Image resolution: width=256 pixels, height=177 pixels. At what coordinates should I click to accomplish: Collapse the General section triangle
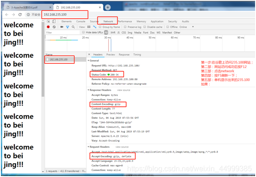(x=89, y=61)
